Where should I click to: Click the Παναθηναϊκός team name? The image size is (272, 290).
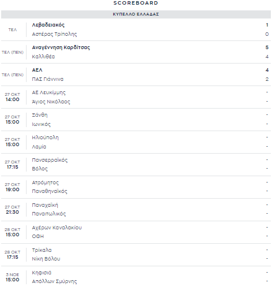coord(50,191)
